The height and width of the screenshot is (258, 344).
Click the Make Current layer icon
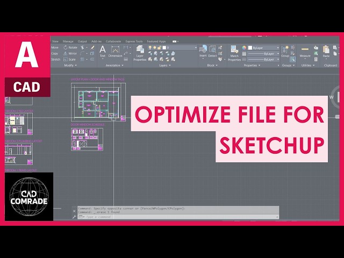click(x=173, y=53)
